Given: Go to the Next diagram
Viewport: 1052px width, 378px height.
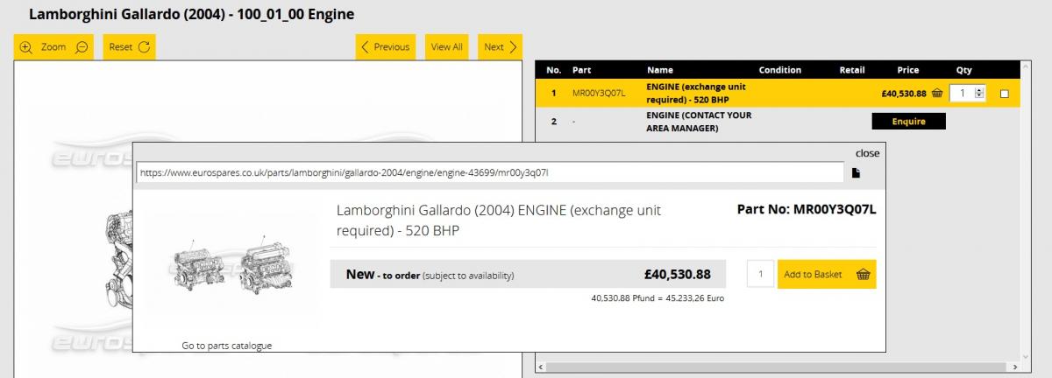Looking at the screenshot, I should [x=501, y=47].
